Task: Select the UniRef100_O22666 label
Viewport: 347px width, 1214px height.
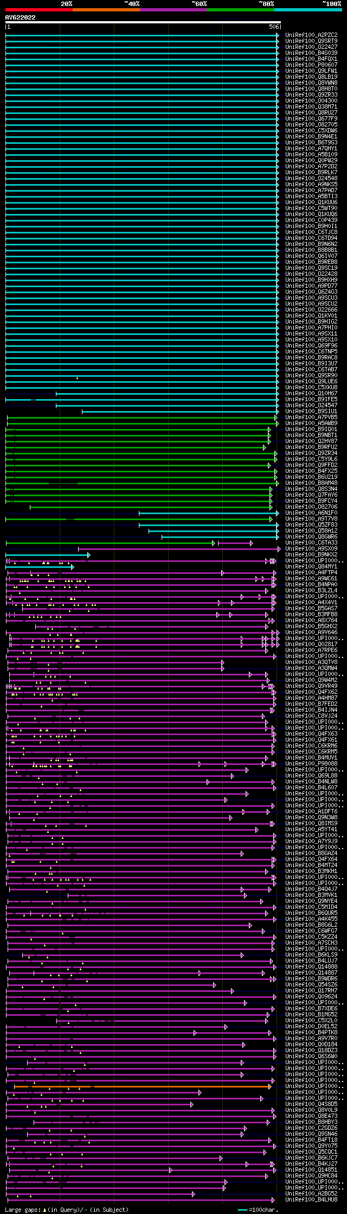Action: pyautogui.click(x=311, y=309)
